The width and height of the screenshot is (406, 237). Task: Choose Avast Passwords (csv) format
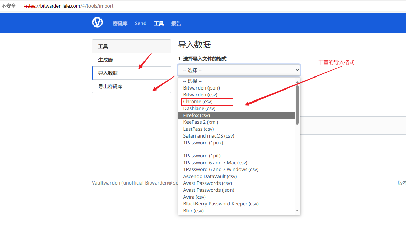[236, 183]
